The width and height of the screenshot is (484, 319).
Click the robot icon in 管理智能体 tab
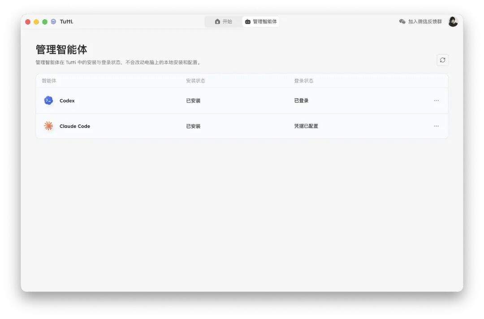point(247,22)
